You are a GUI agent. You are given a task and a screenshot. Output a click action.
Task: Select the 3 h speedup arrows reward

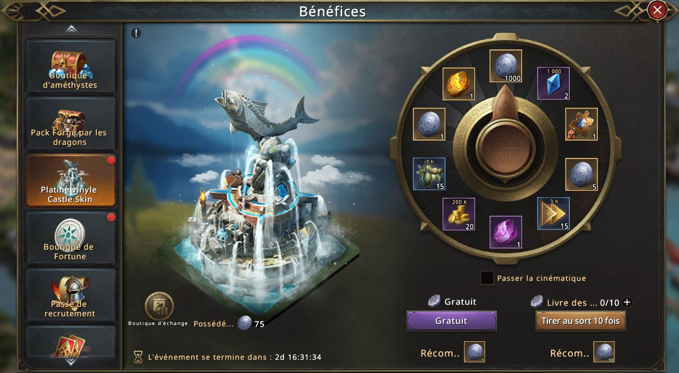[553, 214]
